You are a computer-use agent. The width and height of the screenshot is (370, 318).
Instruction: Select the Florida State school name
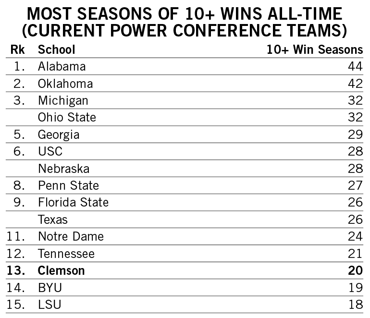[73, 203]
